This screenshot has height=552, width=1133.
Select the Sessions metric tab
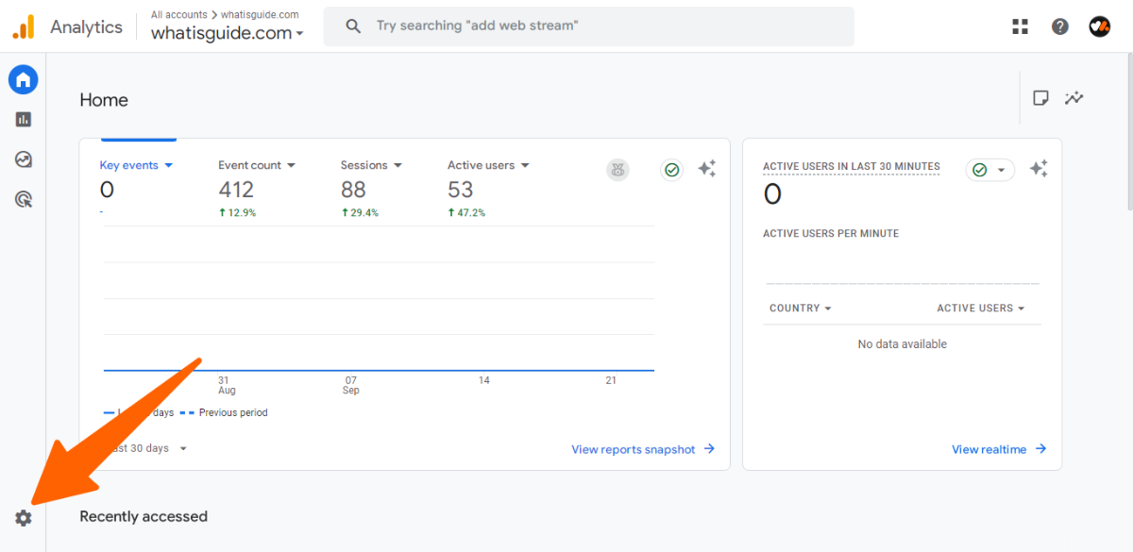point(371,165)
